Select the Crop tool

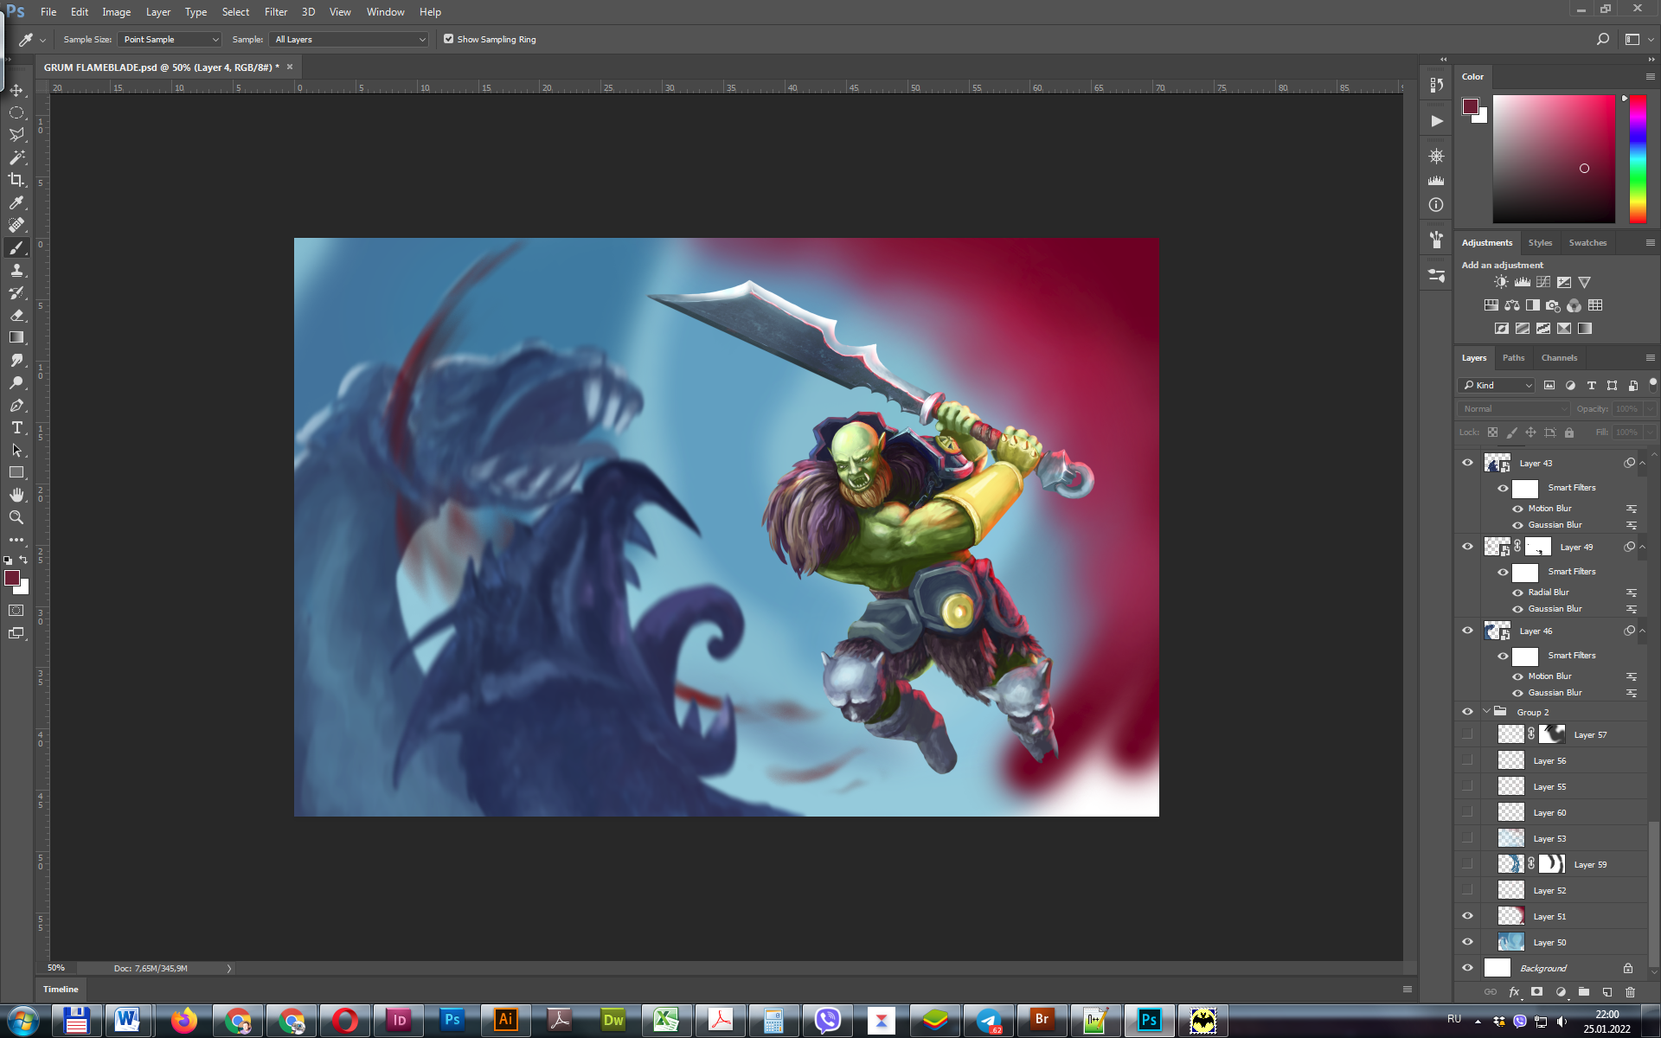(16, 180)
